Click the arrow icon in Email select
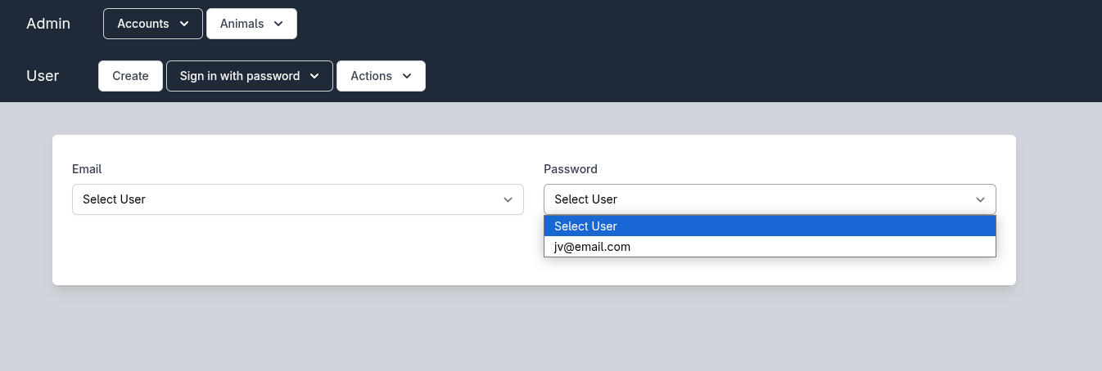This screenshot has height=371, width=1102. click(508, 199)
